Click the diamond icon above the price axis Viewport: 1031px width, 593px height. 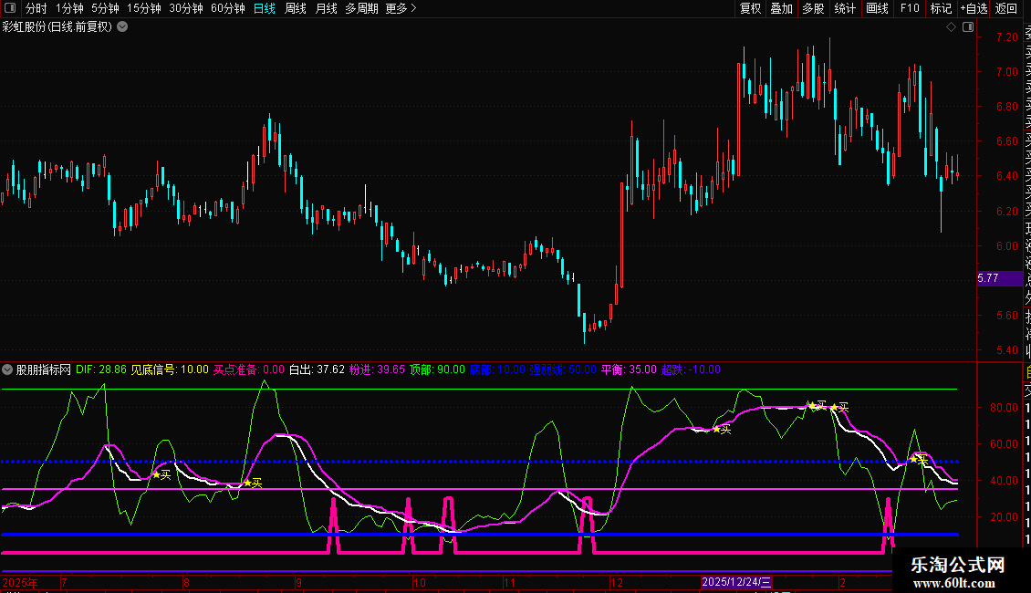[951, 27]
